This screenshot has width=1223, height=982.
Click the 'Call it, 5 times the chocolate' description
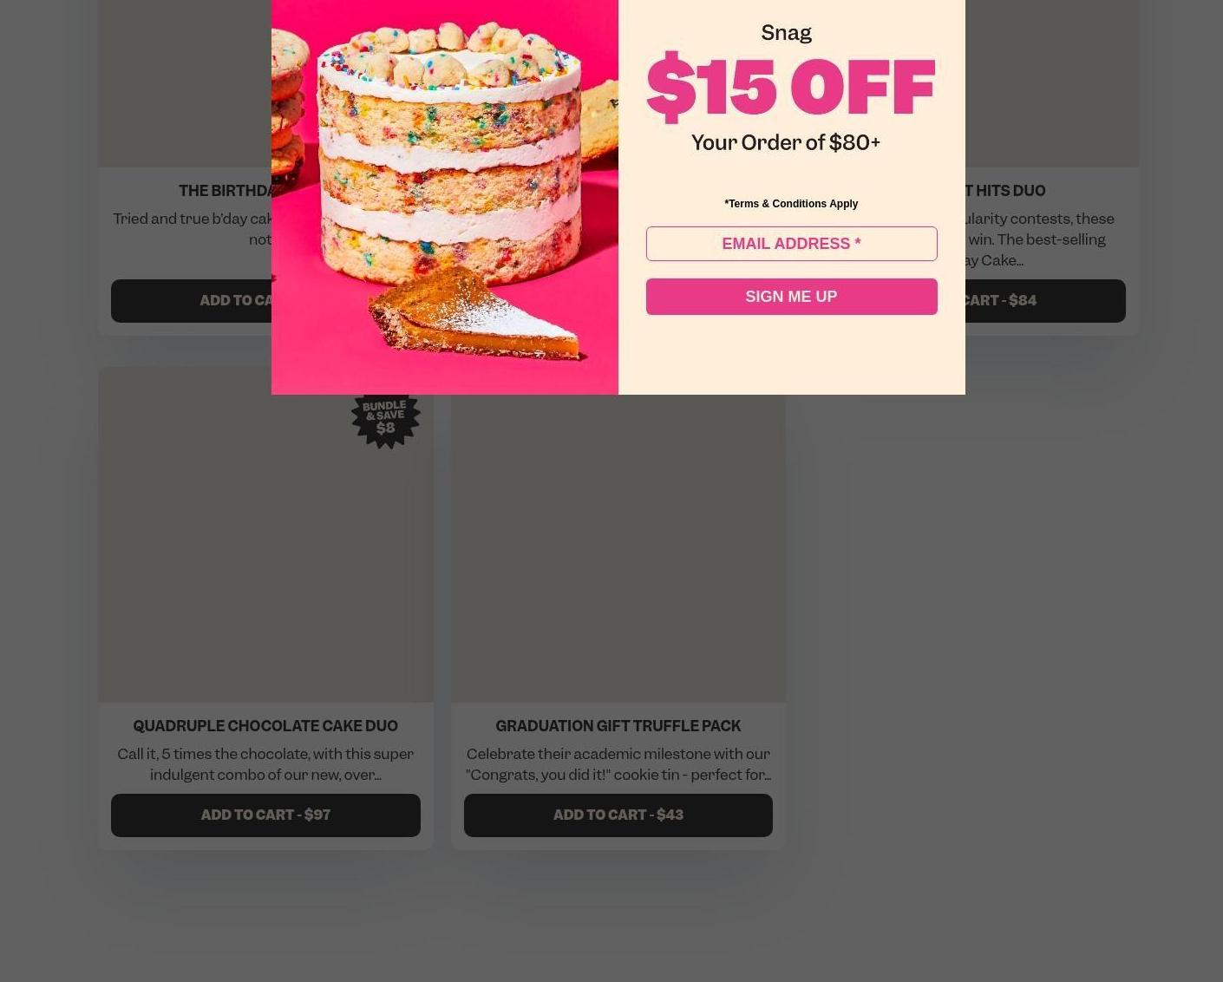tap(265, 764)
